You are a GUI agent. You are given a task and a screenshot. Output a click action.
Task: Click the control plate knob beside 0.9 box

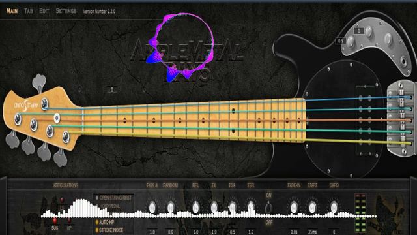pyautogui.click(x=351, y=42)
